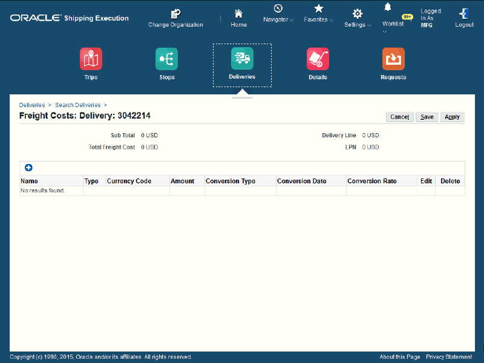Image resolution: width=484 pixels, height=363 pixels.
Task: Open the Settings gear menu
Action: pos(358,13)
